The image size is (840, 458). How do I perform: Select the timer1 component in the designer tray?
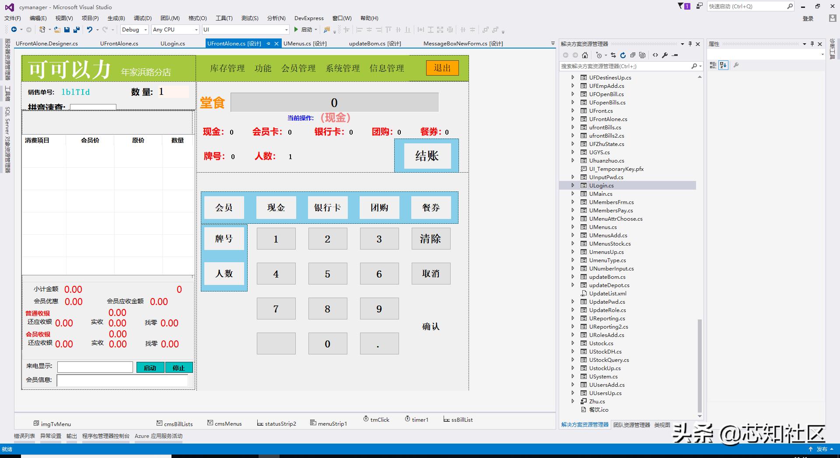pyautogui.click(x=417, y=419)
